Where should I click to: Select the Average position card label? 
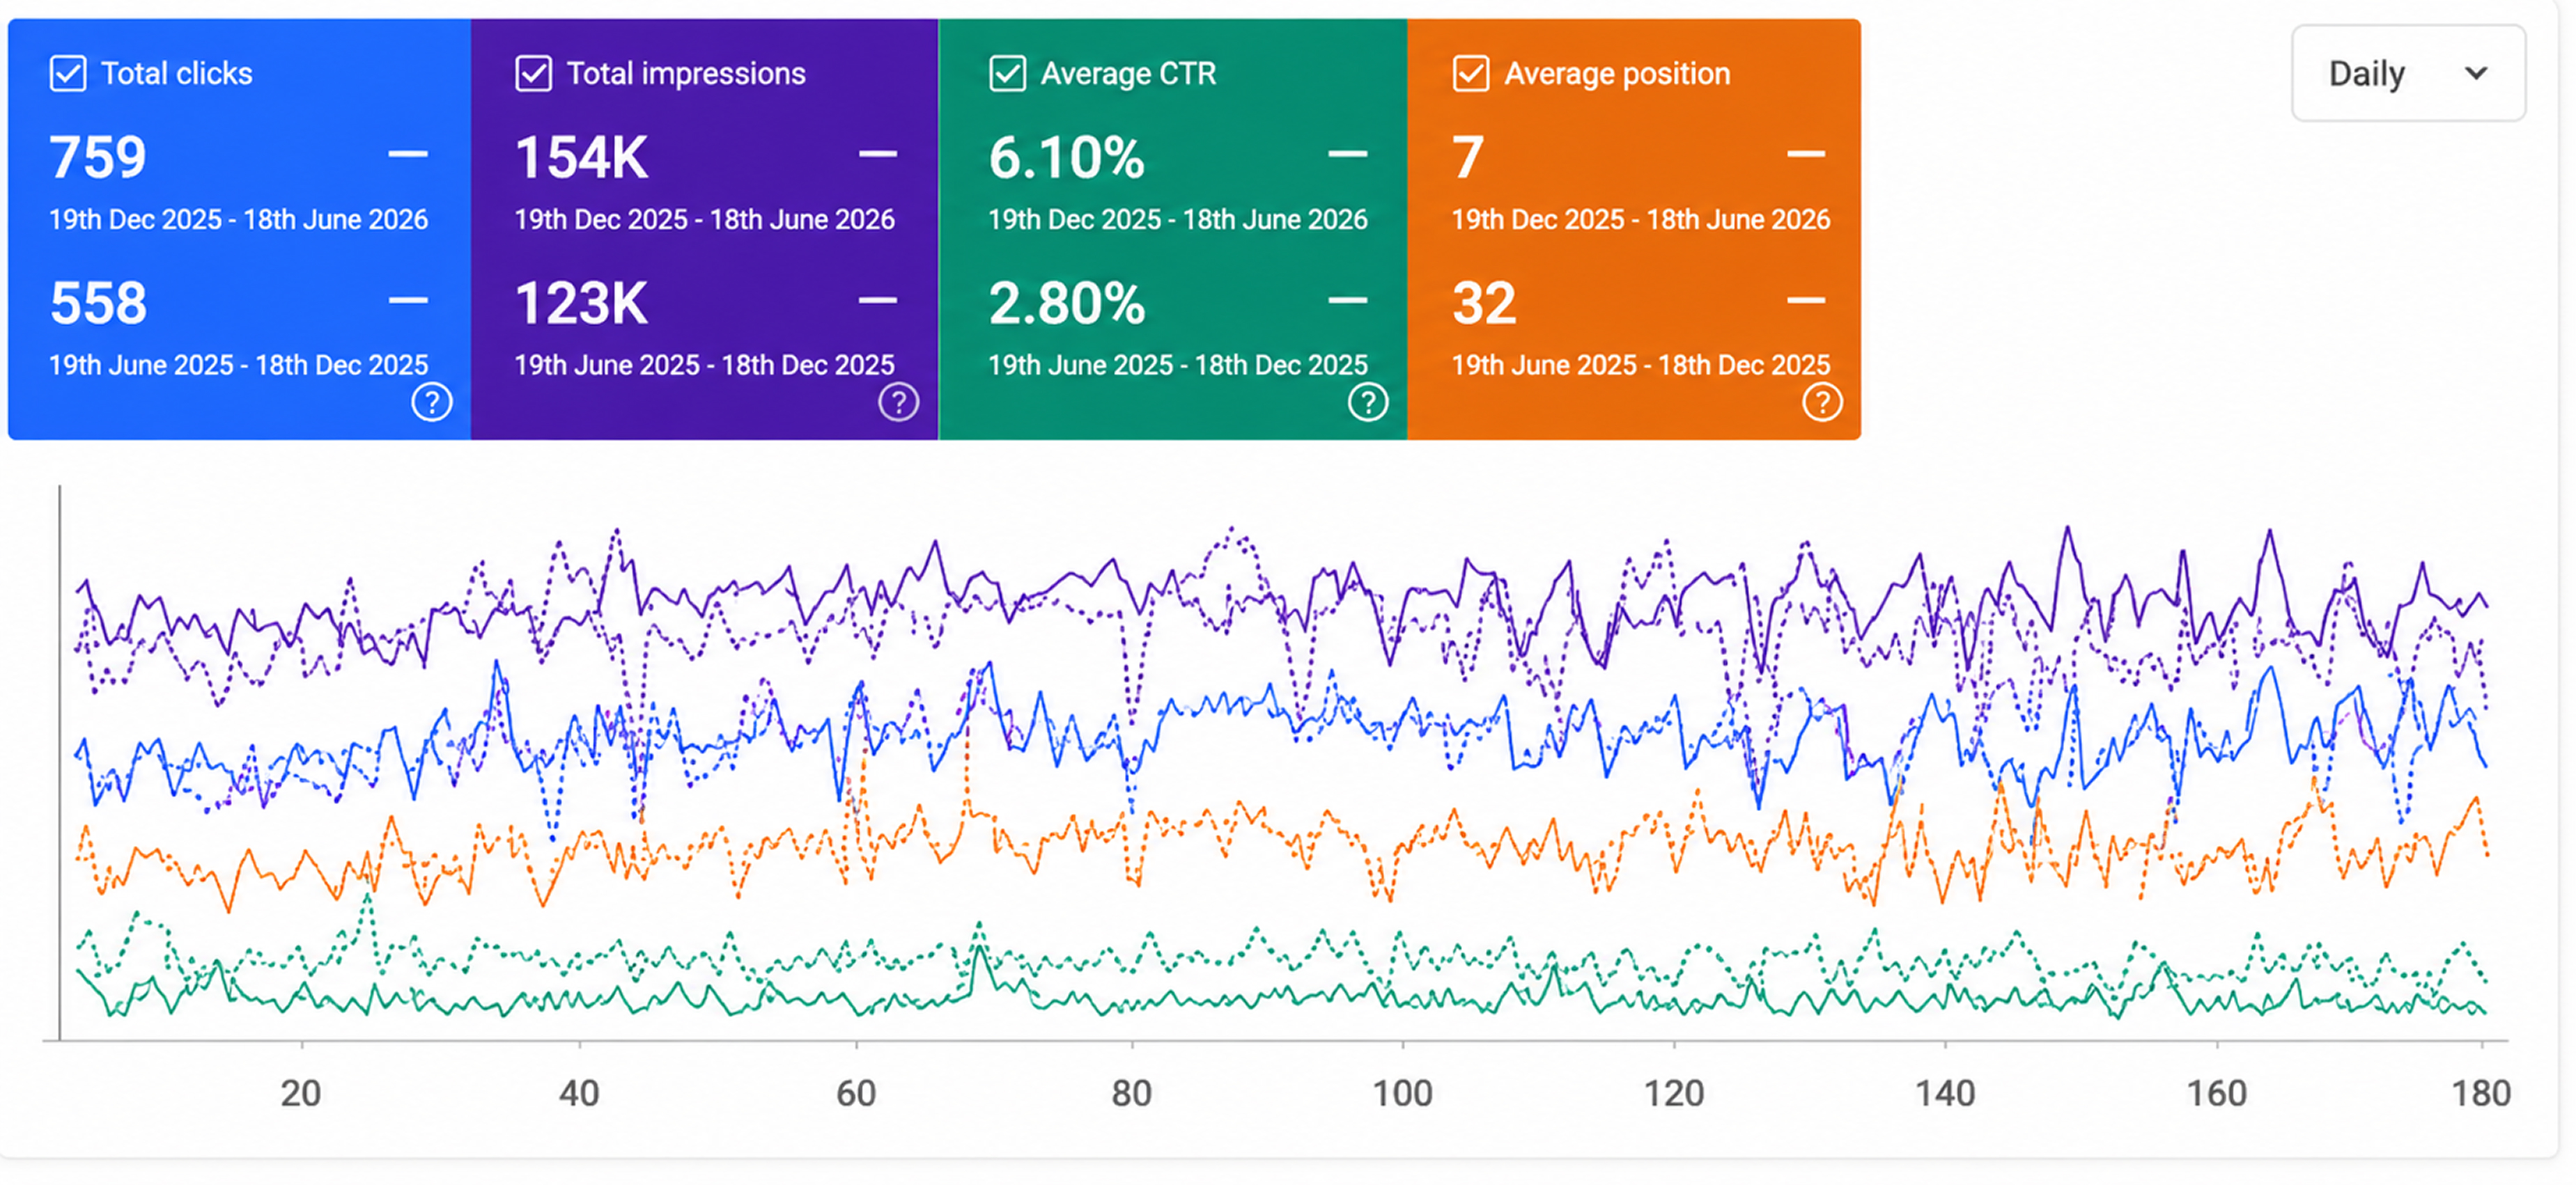(1617, 74)
